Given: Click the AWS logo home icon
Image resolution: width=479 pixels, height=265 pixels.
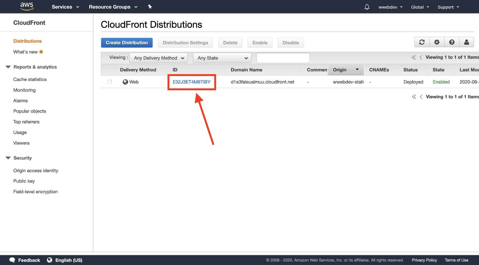Looking at the screenshot, I should click(27, 6).
